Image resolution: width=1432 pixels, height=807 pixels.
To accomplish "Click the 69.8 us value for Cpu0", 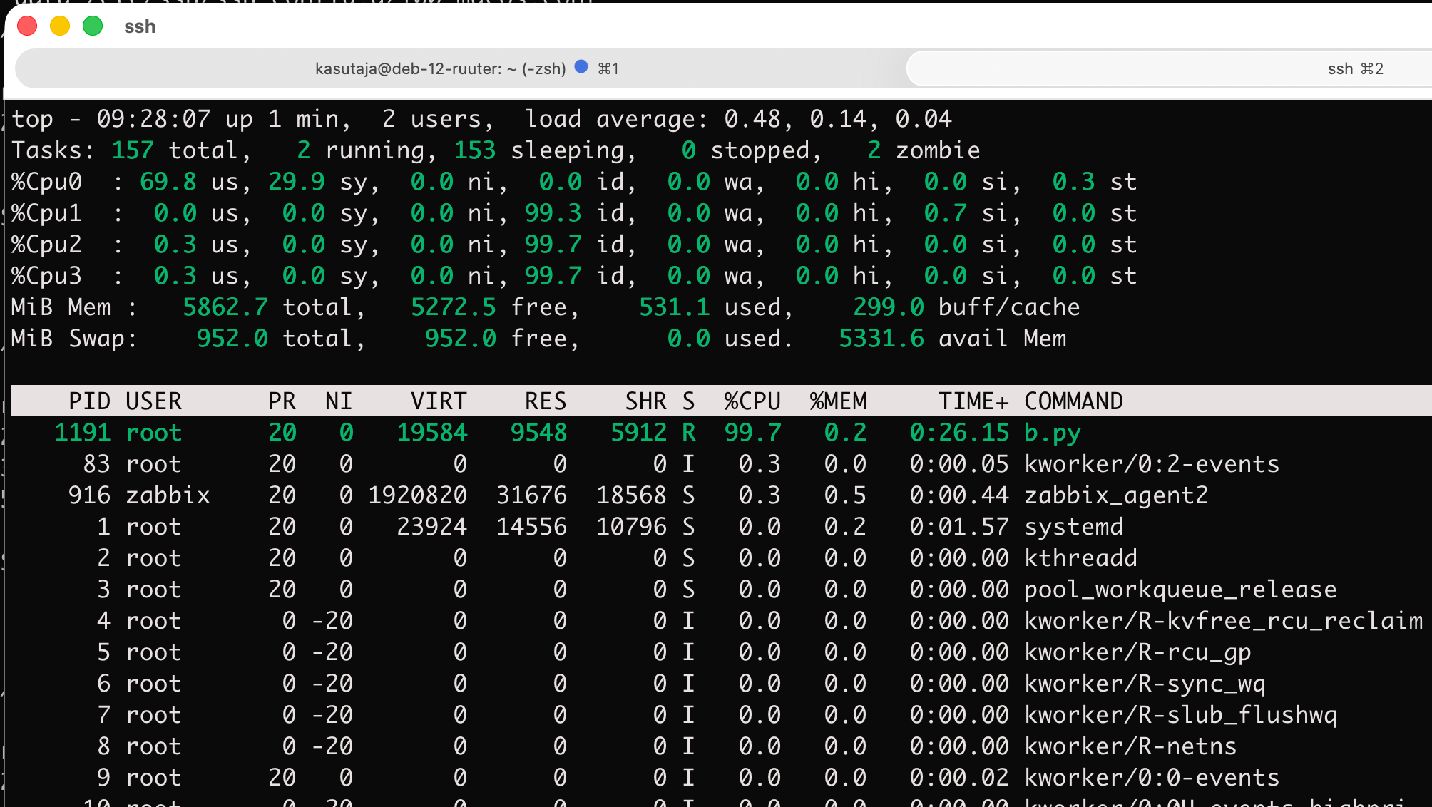I will (168, 182).
